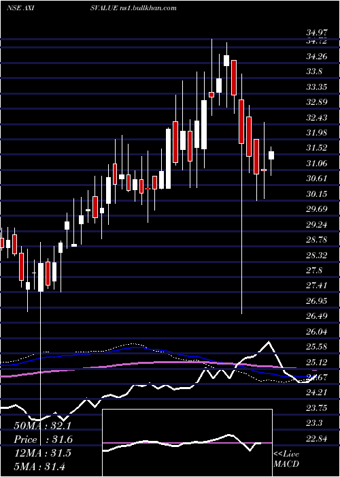Click the 26.49 price axis label

tap(317, 316)
